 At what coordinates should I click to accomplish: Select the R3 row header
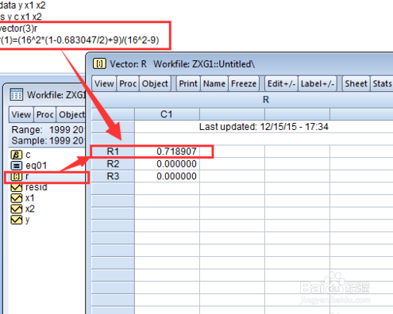click(113, 176)
